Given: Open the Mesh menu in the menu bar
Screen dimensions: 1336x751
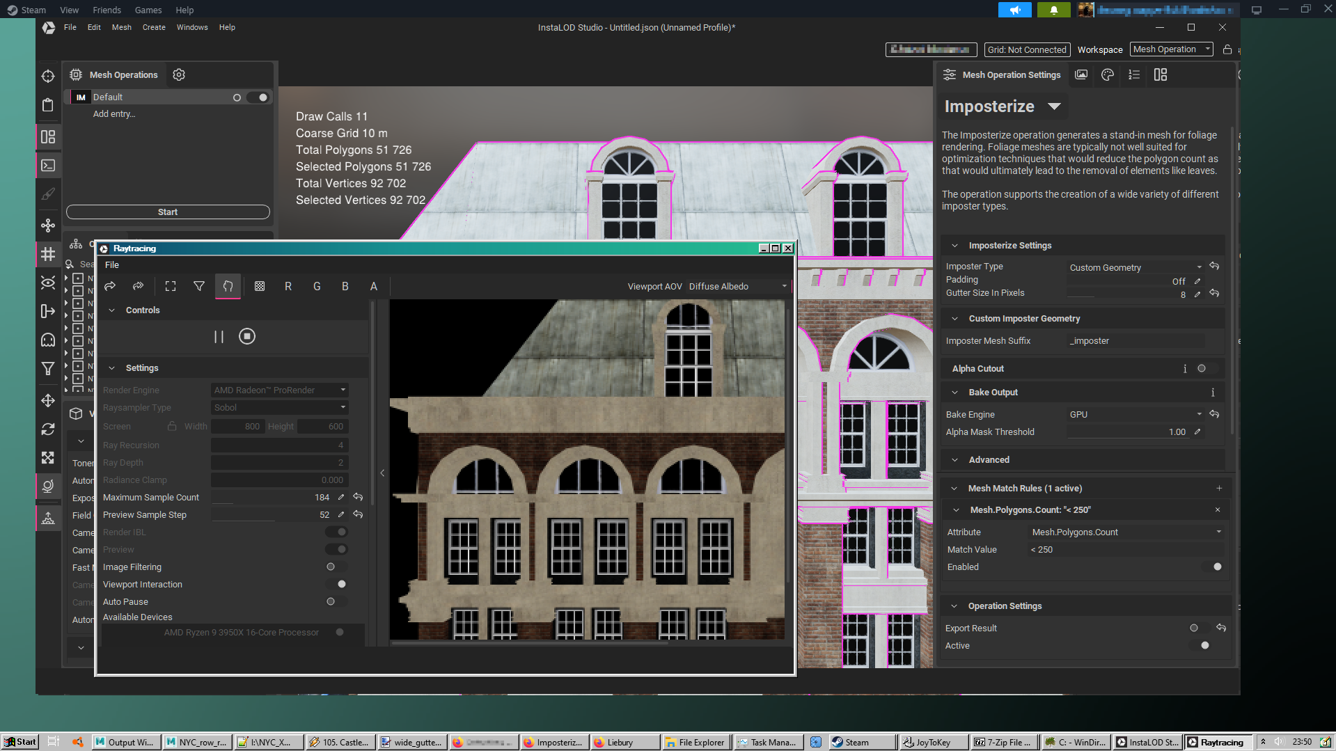Looking at the screenshot, I should pyautogui.click(x=121, y=27).
